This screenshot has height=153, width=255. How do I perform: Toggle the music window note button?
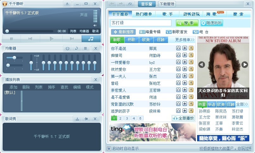click(x=91, y=39)
